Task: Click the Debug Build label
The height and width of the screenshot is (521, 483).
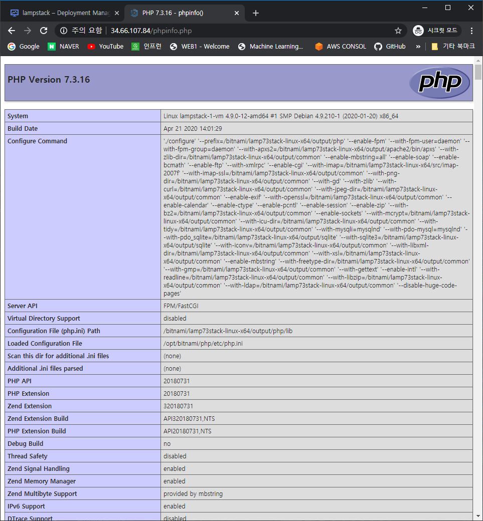Action: coord(25,443)
